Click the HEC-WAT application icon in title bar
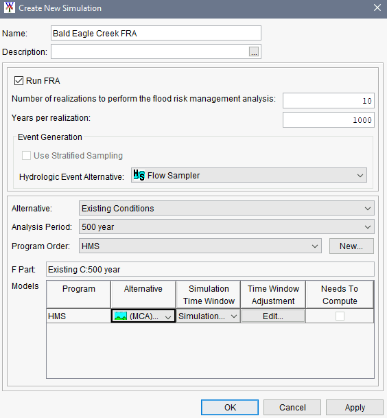The height and width of the screenshot is (418, 387). click(10, 8)
